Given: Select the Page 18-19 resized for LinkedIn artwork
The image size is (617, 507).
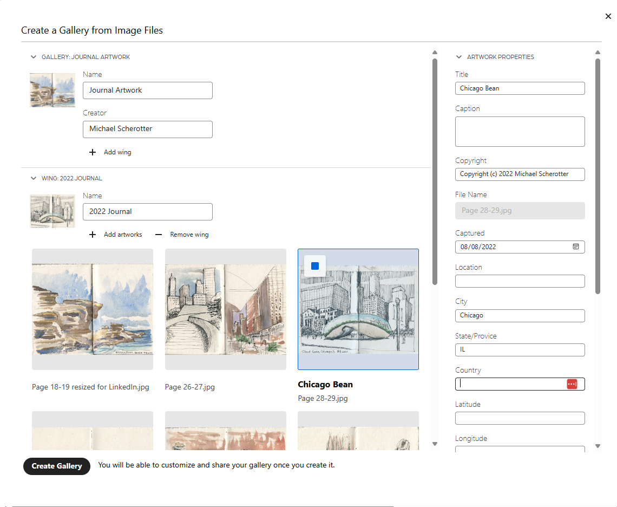Looking at the screenshot, I should 93,309.
